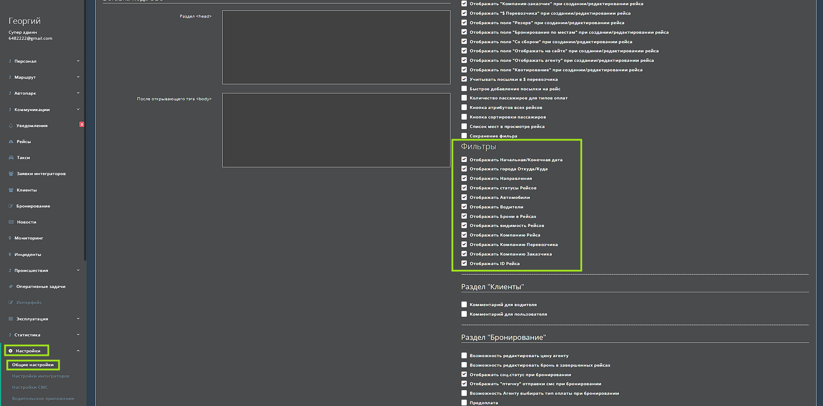Expand the Автопарк sidebar chevron
This screenshot has height=406, width=823.
(78, 93)
